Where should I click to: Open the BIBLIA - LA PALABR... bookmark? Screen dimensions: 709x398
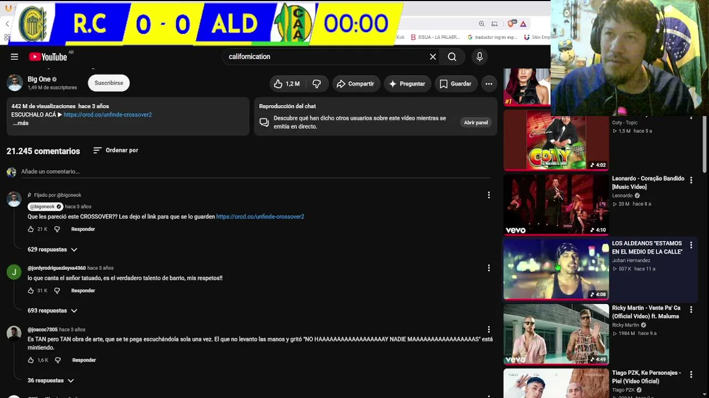pos(435,37)
